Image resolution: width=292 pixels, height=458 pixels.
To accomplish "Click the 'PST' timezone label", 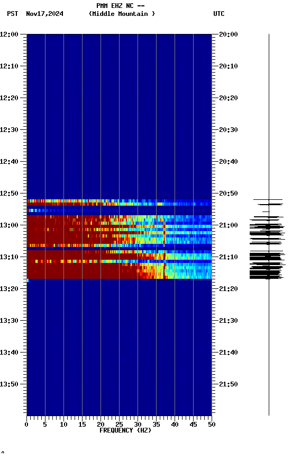I will click(13, 14).
